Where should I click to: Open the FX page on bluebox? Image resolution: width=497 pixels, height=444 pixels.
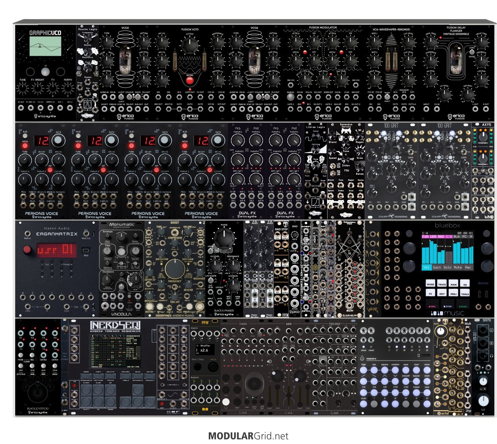(x=430, y=292)
